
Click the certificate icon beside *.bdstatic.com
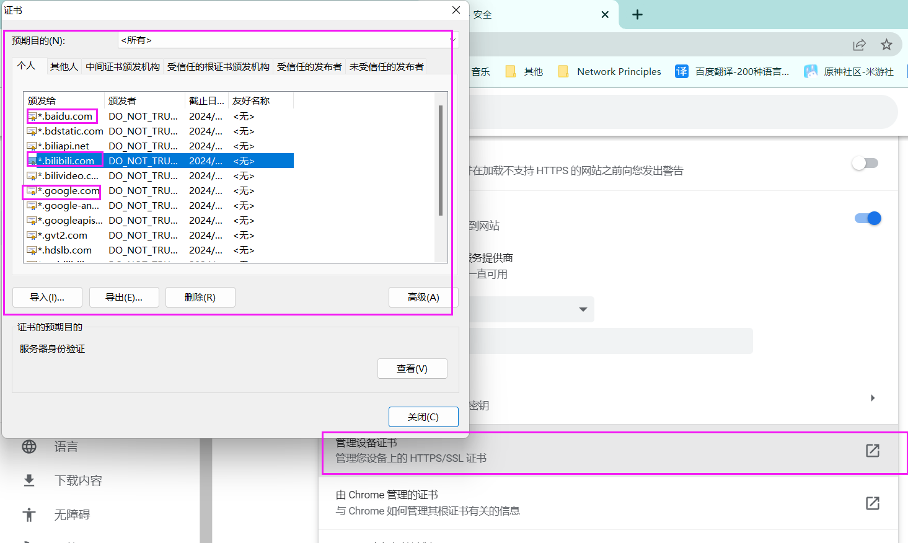tap(32, 131)
